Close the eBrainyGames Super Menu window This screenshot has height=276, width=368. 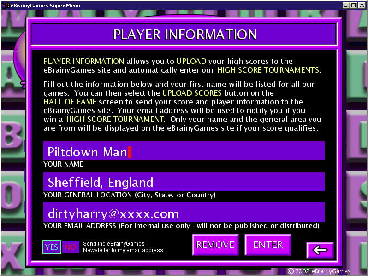pyautogui.click(x=362, y=6)
